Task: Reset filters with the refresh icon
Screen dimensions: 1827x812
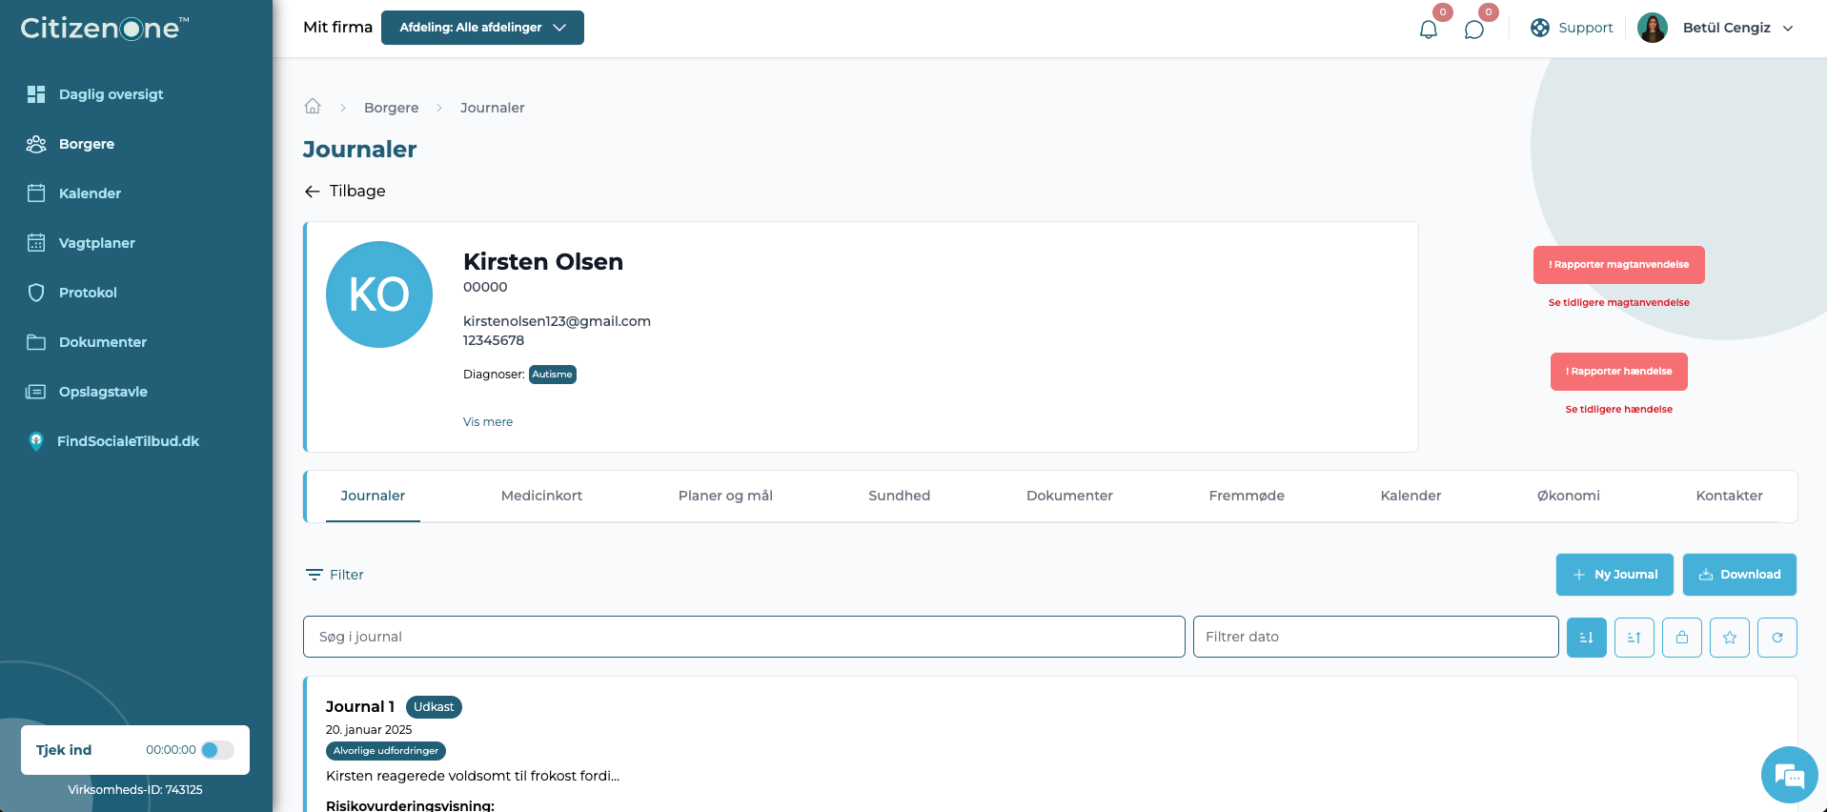Action: (x=1777, y=638)
